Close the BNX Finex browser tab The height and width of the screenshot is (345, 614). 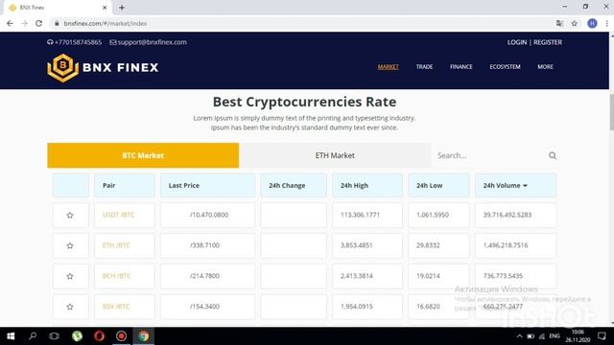click(x=105, y=8)
